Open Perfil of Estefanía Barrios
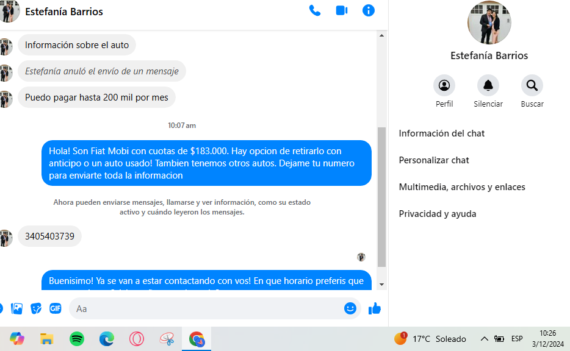This screenshot has width=570, height=351. (444, 85)
